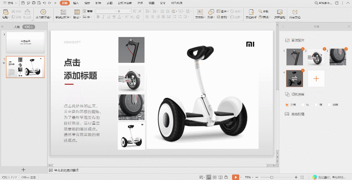This screenshot has height=180, width=352.
Task: Start slideshow from current slide icon
Action: click(x=43, y=12)
